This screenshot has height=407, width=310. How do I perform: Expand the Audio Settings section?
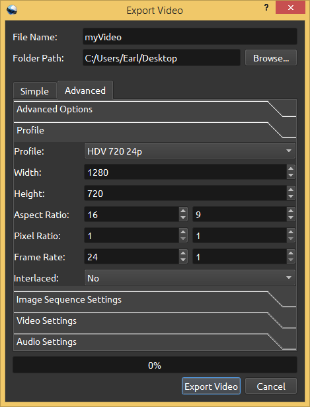(155, 342)
